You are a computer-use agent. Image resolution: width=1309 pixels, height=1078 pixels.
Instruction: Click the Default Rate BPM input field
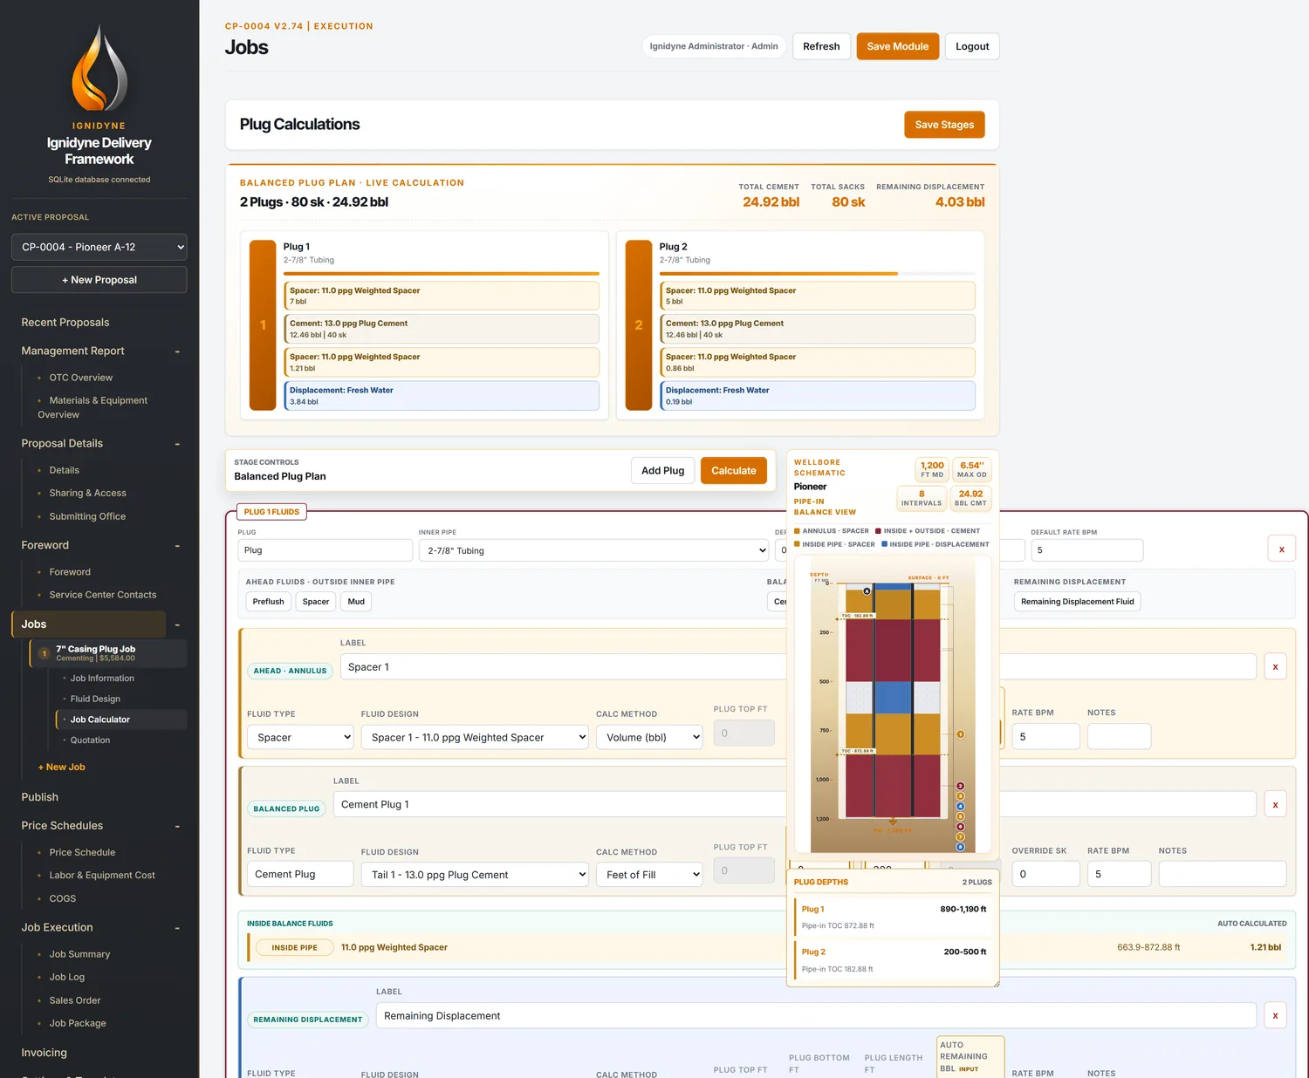[x=1086, y=549]
